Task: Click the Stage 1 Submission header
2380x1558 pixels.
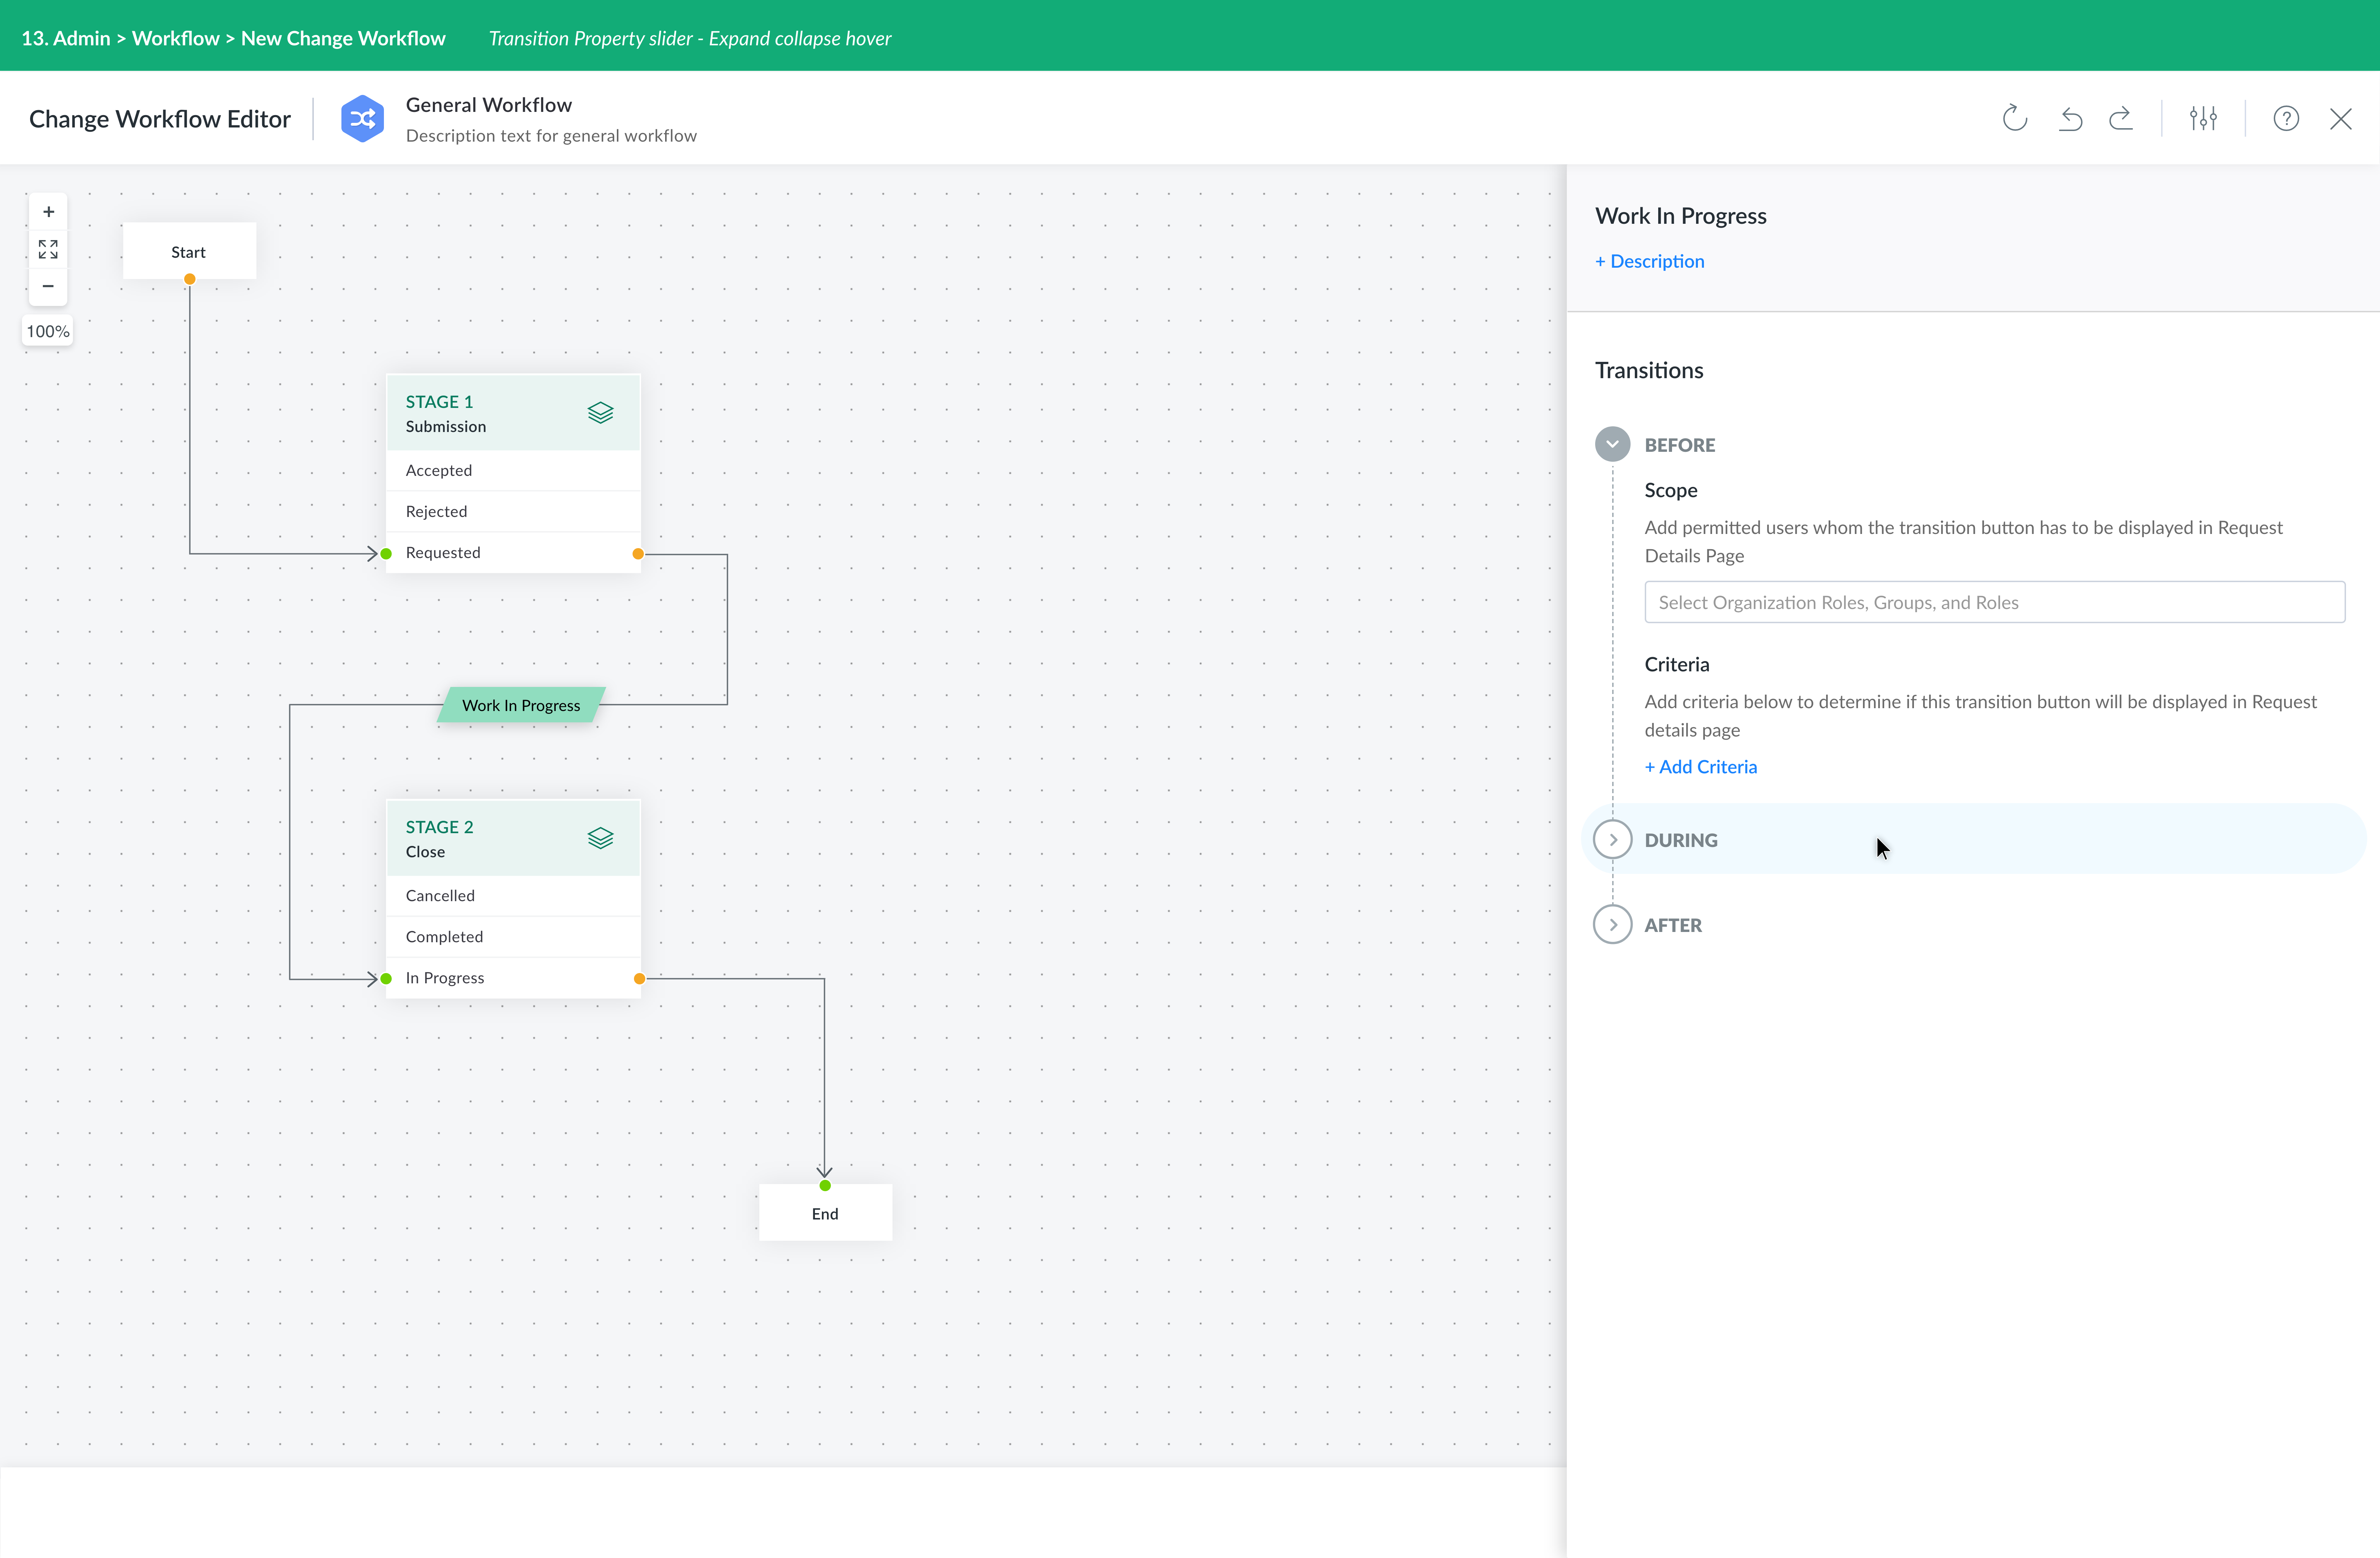Action: (x=513, y=413)
